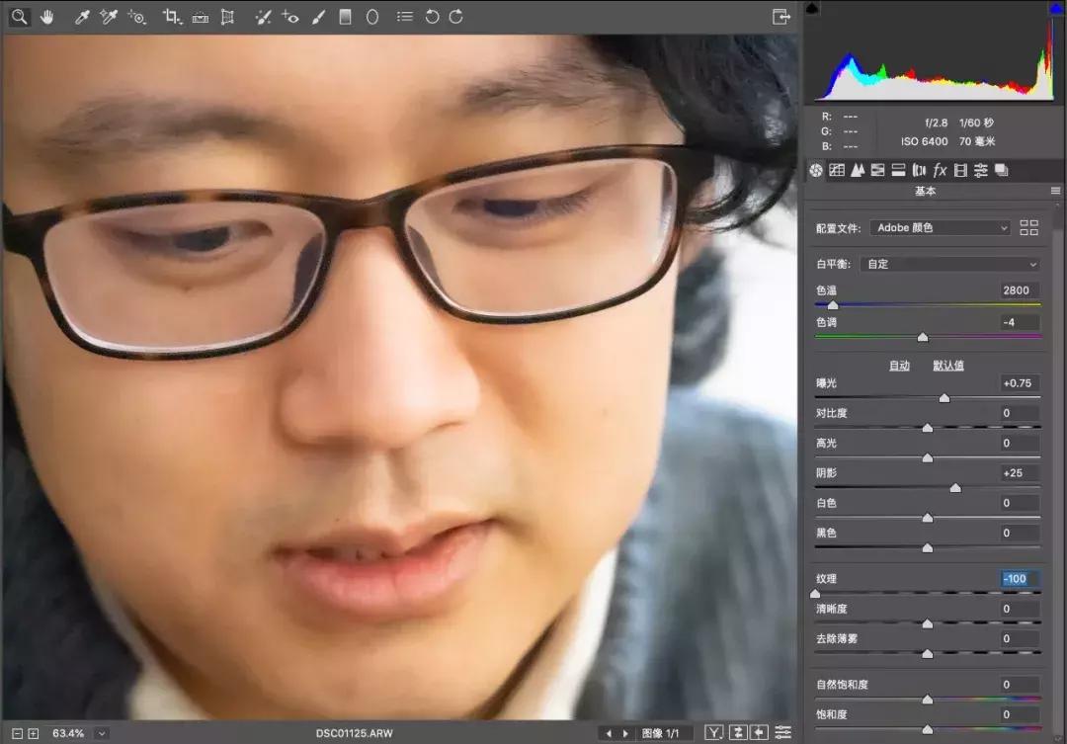Open the 配置文件 Adobe 颜色 dropdown

coord(939,227)
